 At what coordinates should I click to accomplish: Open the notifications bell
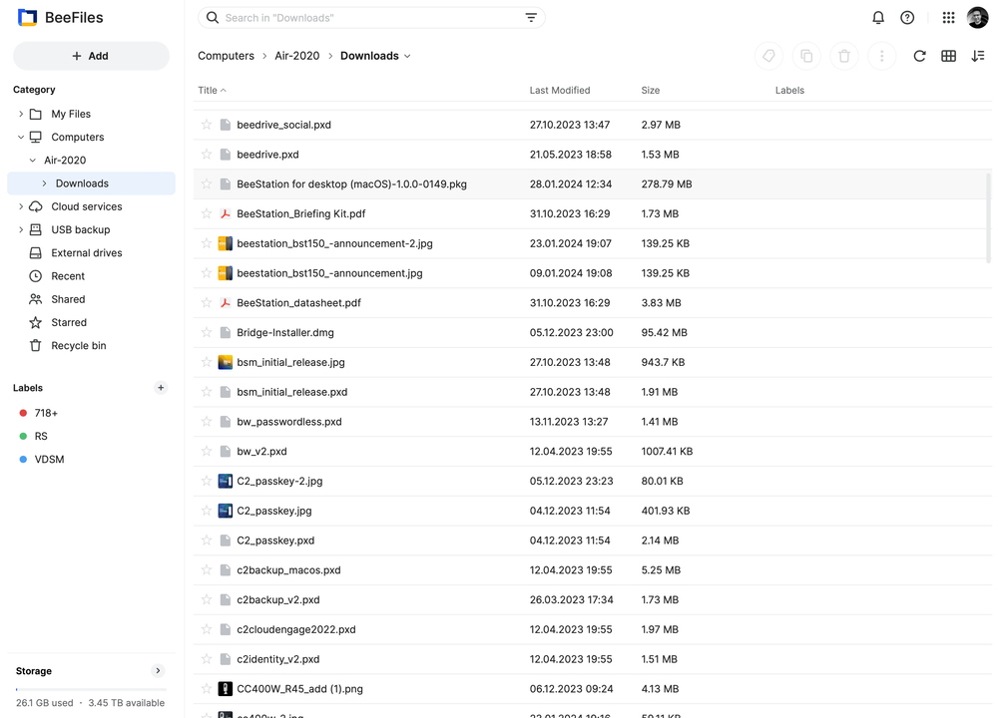click(x=877, y=18)
